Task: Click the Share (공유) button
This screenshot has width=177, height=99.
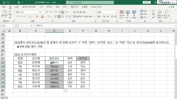Action: click(x=171, y=7)
